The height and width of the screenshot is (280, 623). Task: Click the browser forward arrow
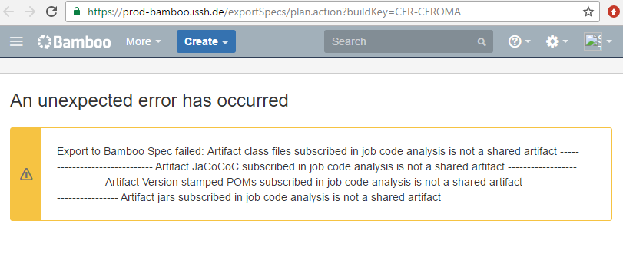(x=30, y=12)
